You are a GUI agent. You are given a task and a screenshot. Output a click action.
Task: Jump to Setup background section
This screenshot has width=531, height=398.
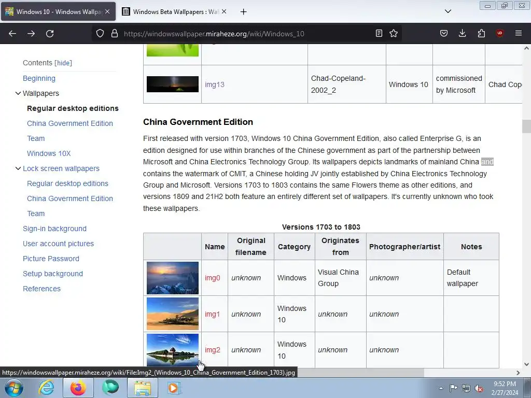(53, 274)
